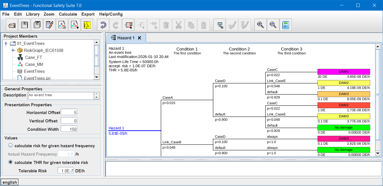The image size is (383, 186).
Task: Select Case_FT in project tree
Action: coord(34,57)
